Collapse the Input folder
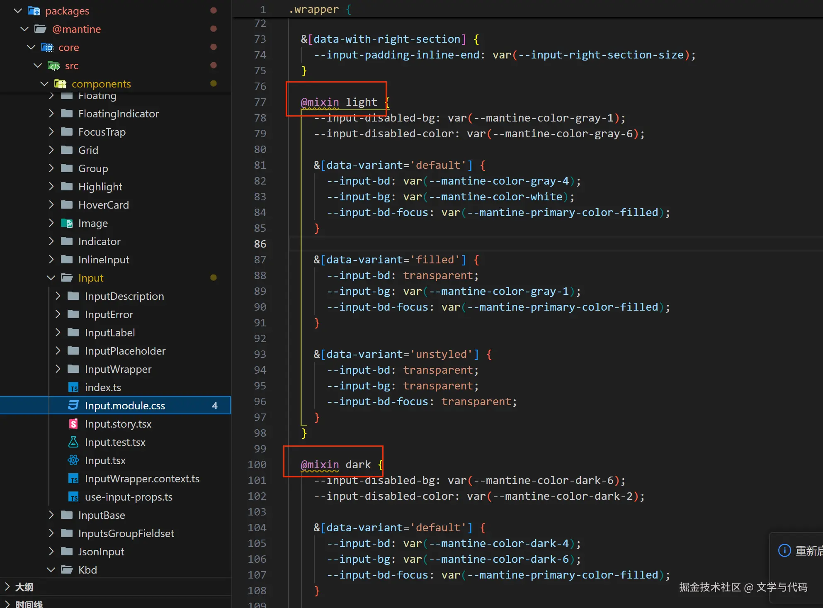 pyautogui.click(x=51, y=278)
